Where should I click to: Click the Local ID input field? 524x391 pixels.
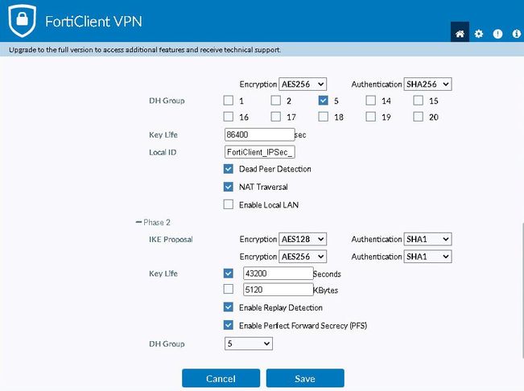pos(260,151)
